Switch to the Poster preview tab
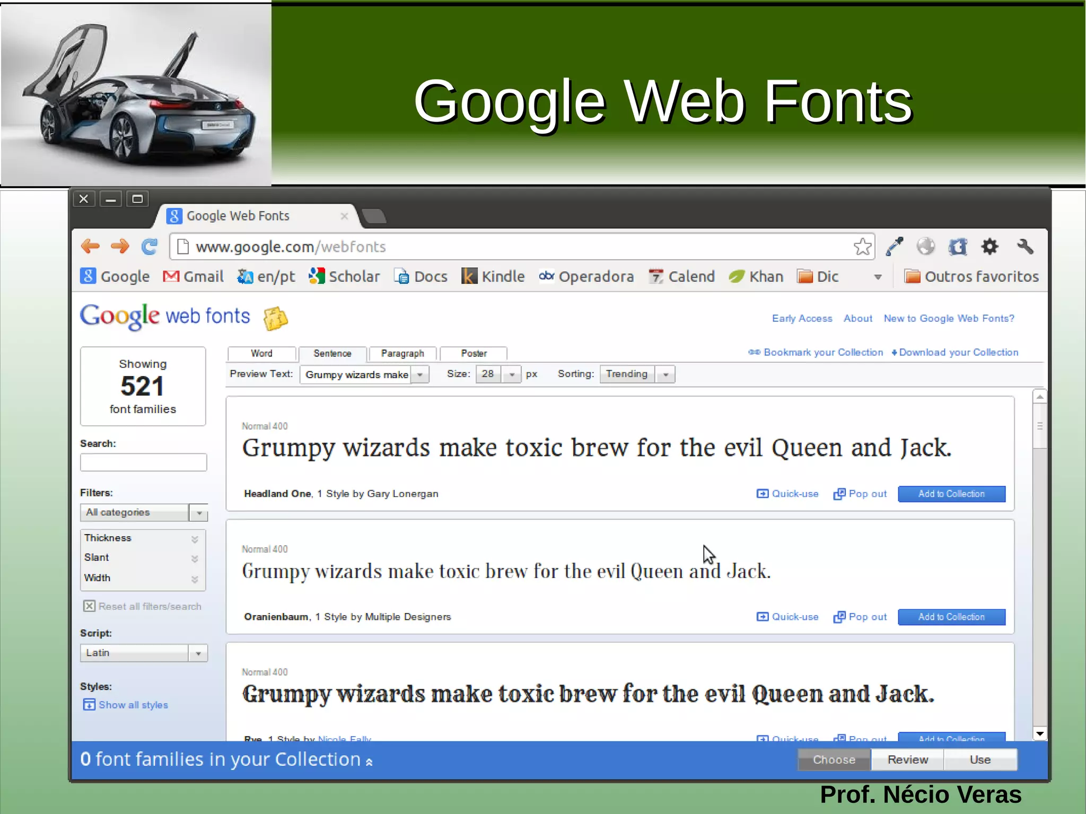Viewport: 1086px width, 814px height. [x=474, y=353]
